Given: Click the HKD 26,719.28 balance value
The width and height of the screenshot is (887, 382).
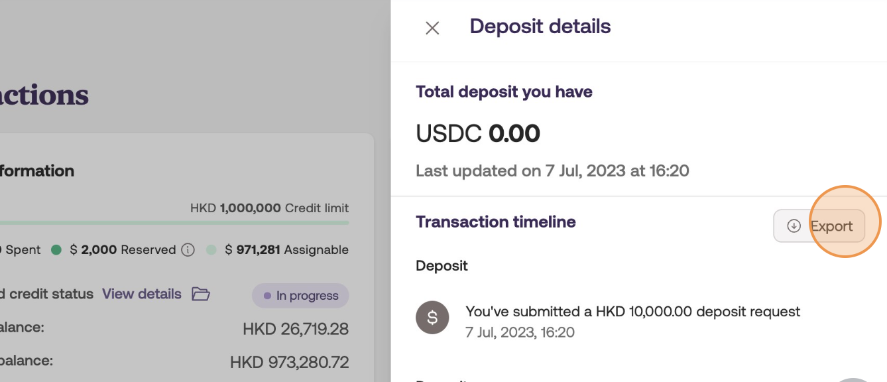Looking at the screenshot, I should [296, 329].
